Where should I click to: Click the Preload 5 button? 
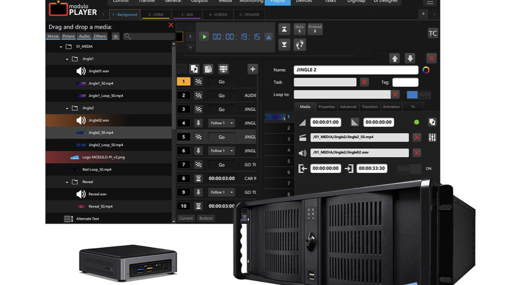point(315,29)
